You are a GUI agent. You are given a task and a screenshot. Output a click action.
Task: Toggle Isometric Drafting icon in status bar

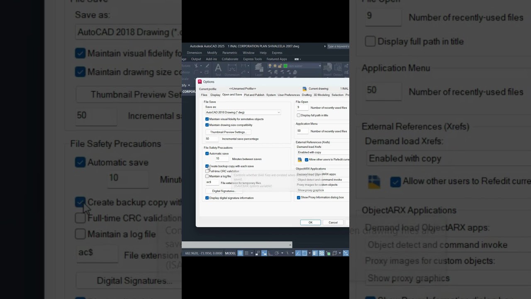click(287, 253)
